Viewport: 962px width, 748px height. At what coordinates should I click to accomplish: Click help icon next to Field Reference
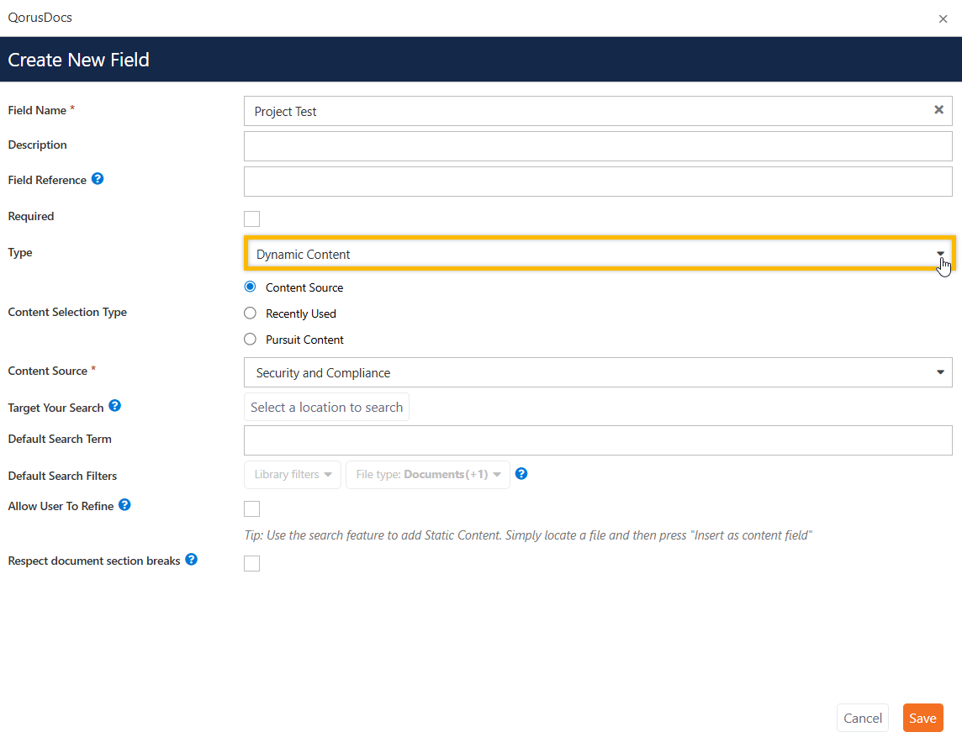(x=98, y=179)
